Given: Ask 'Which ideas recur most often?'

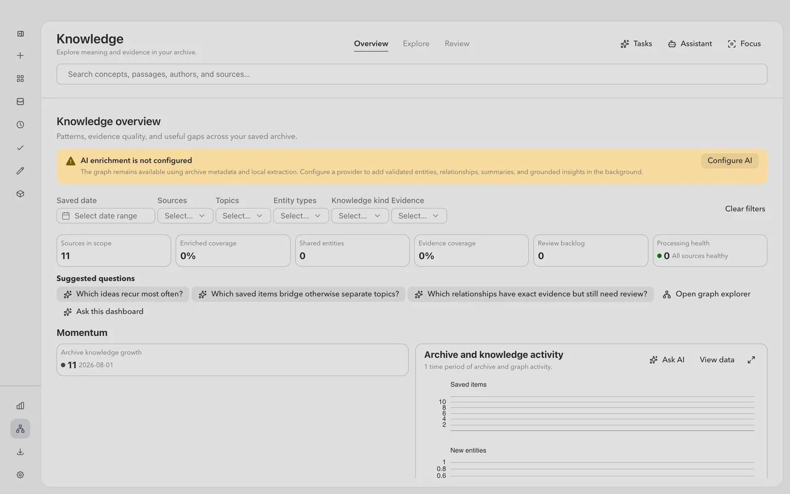Looking at the screenshot, I should coord(123,294).
